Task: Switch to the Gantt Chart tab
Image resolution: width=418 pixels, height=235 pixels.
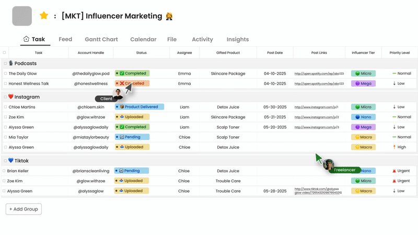Action: [x=101, y=39]
